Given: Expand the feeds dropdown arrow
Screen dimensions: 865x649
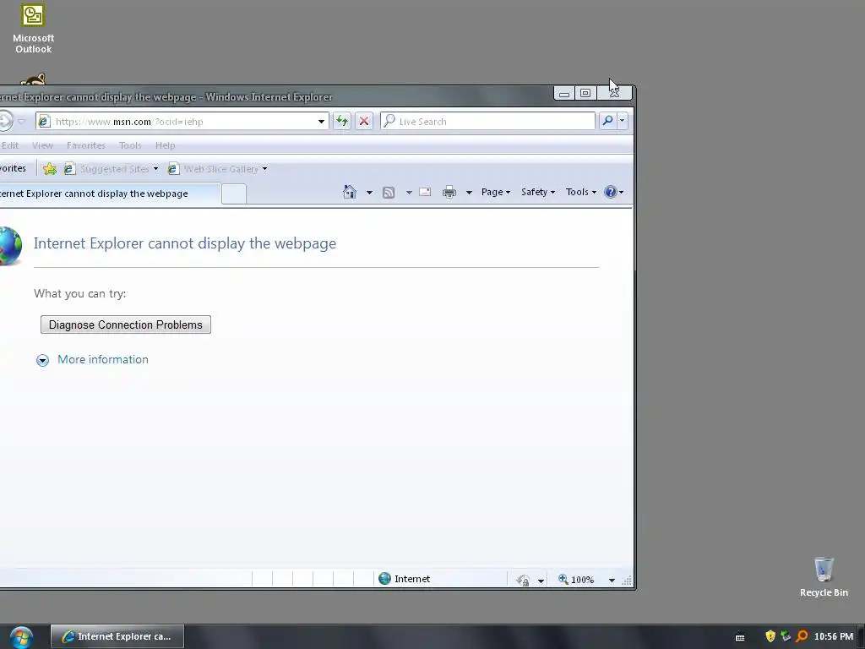Looking at the screenshot, I should [x=409, y=193].
